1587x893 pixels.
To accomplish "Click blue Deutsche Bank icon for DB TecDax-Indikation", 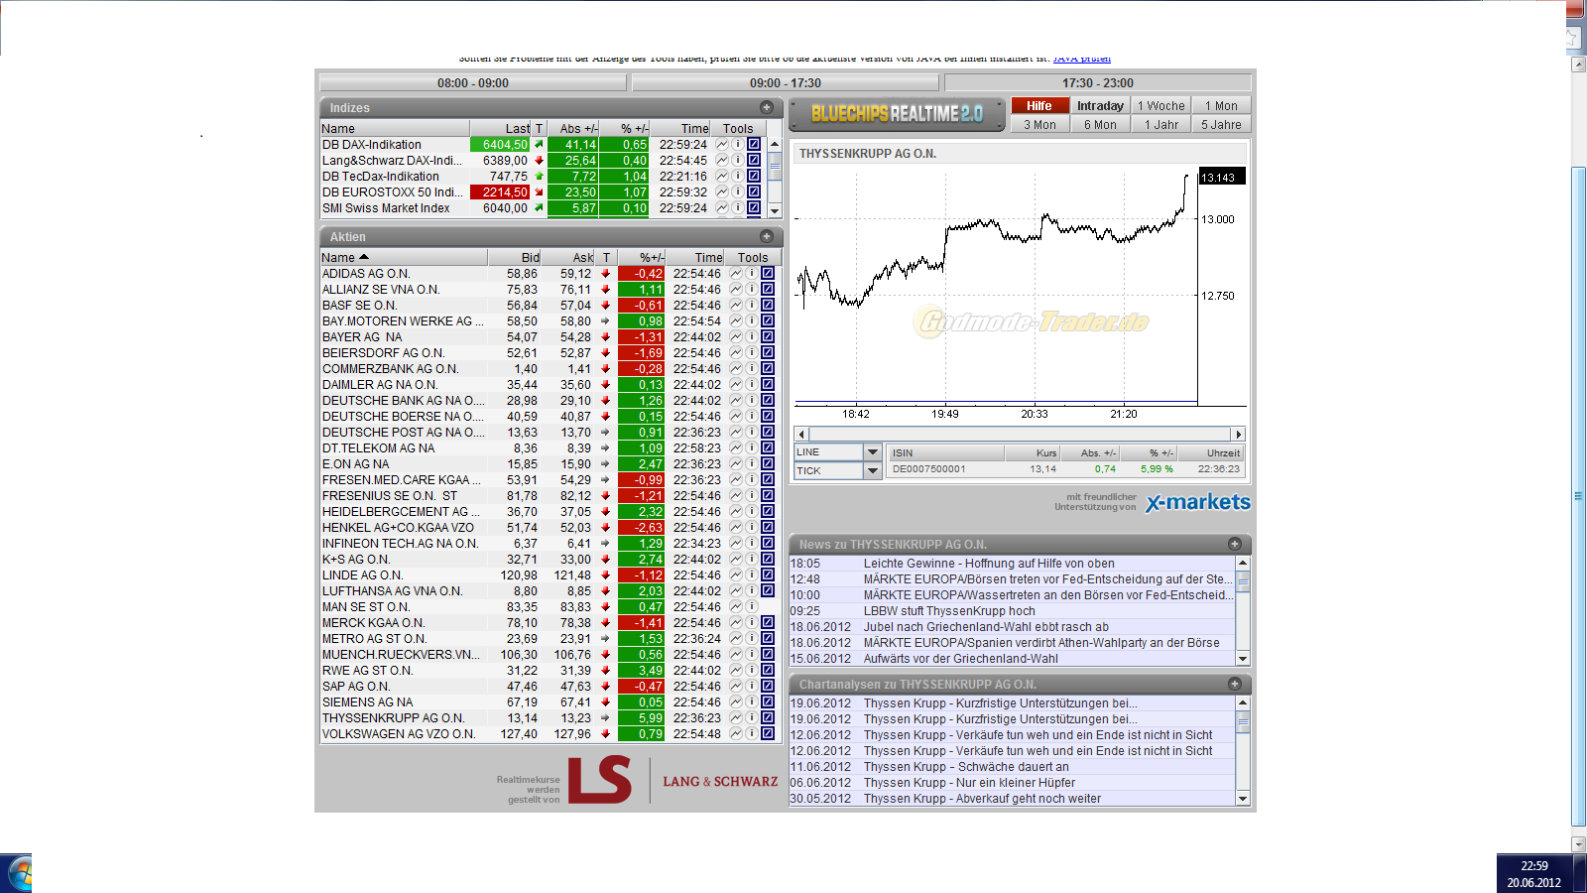I will (x=754, y=177).
